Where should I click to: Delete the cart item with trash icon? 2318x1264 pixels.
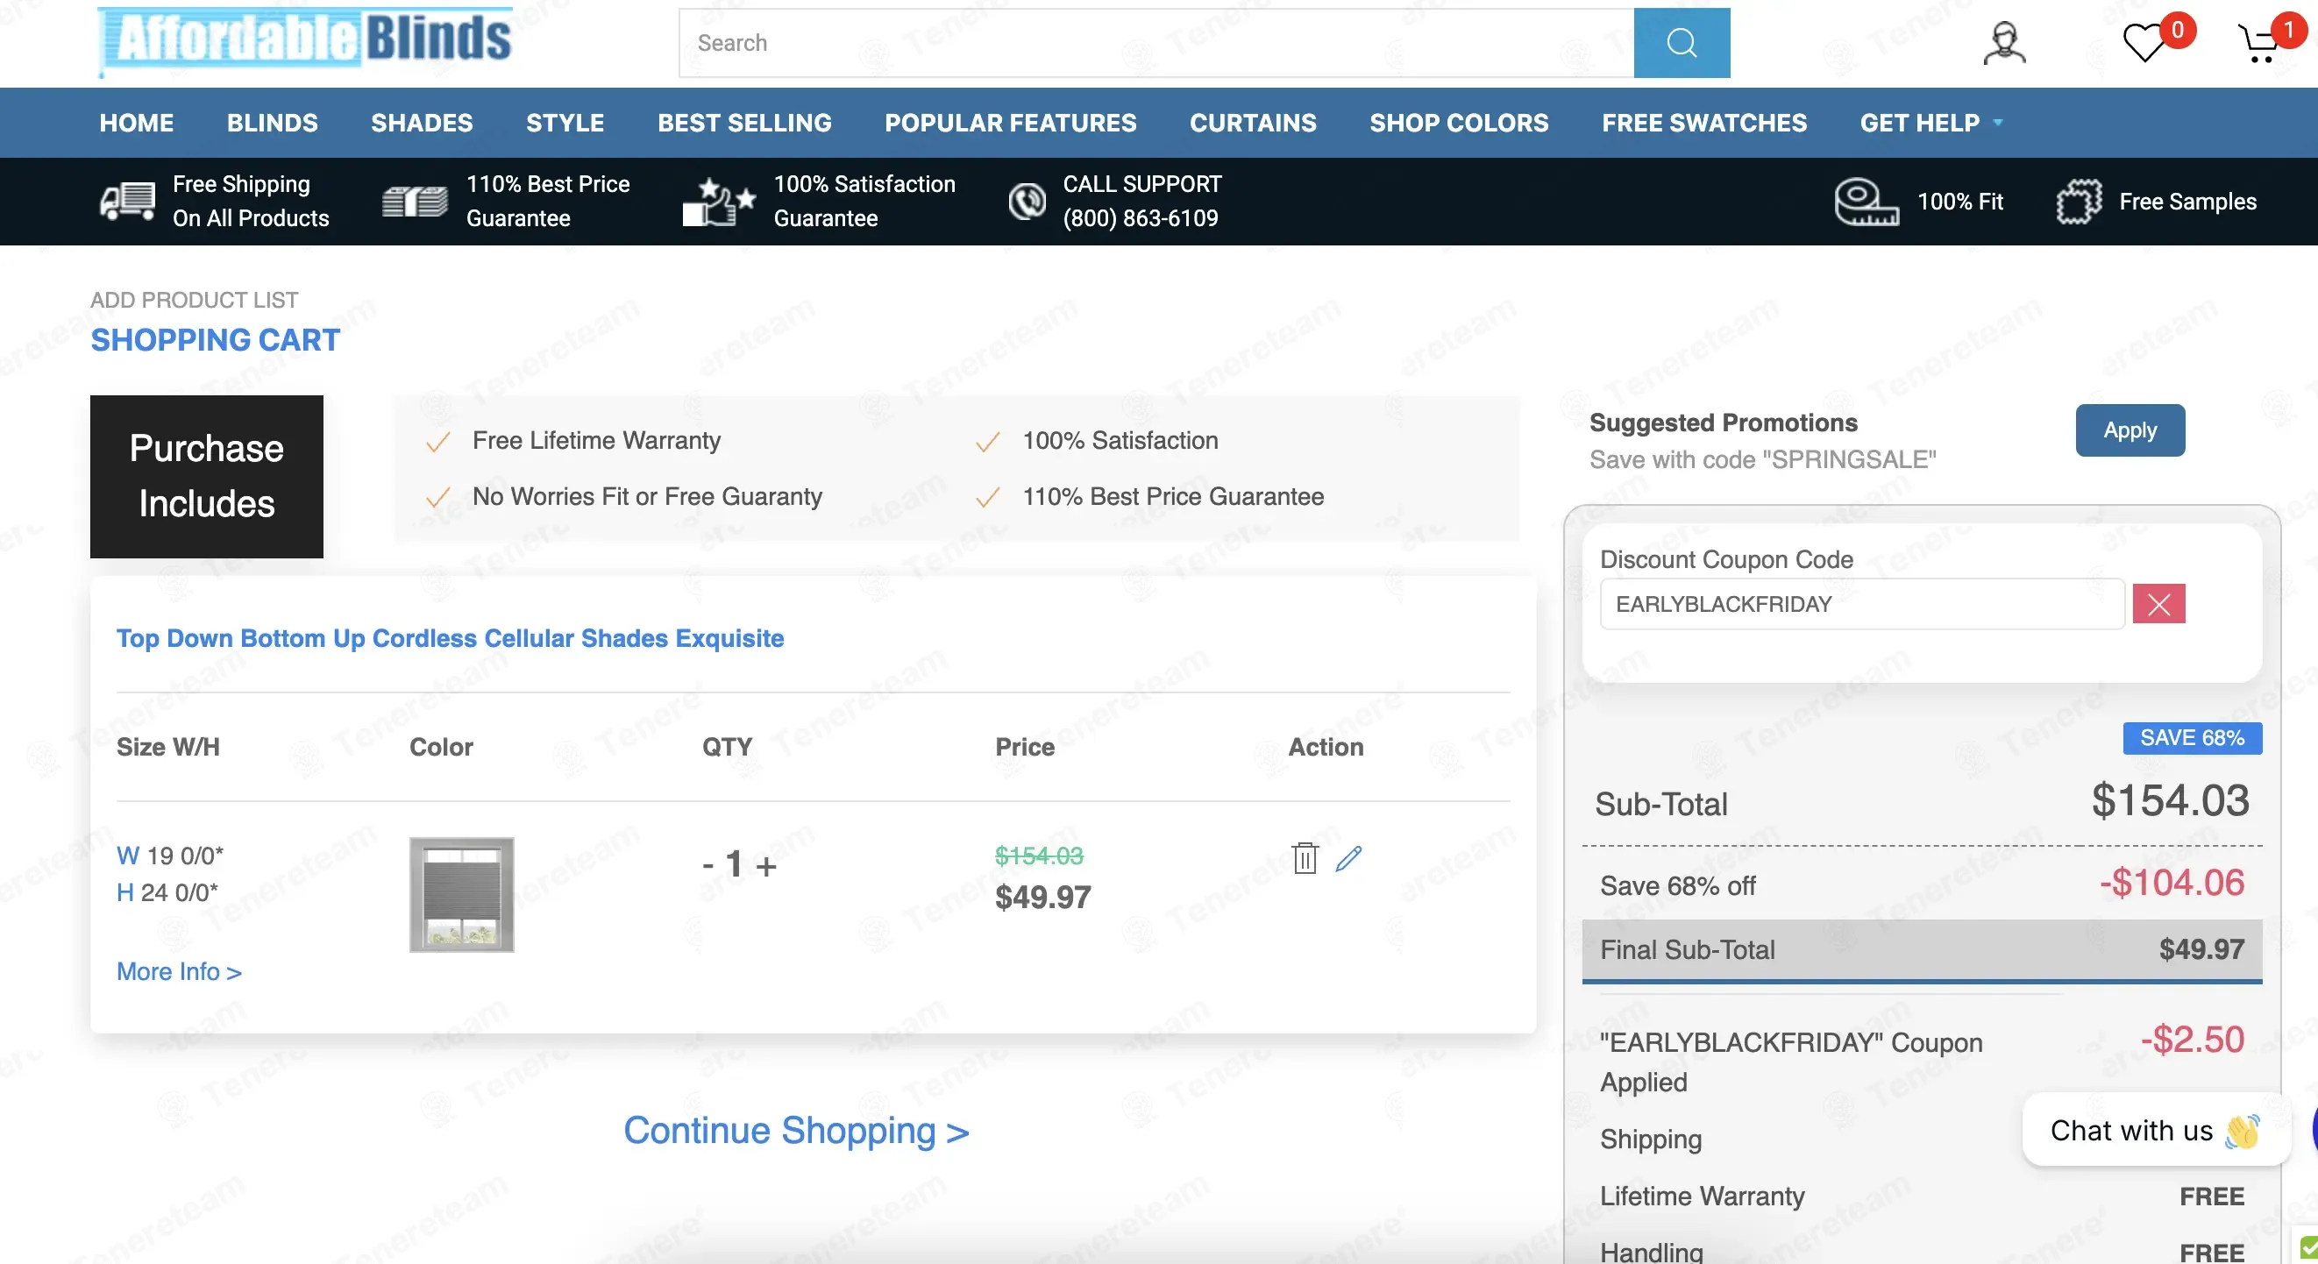pos(1305,858)
